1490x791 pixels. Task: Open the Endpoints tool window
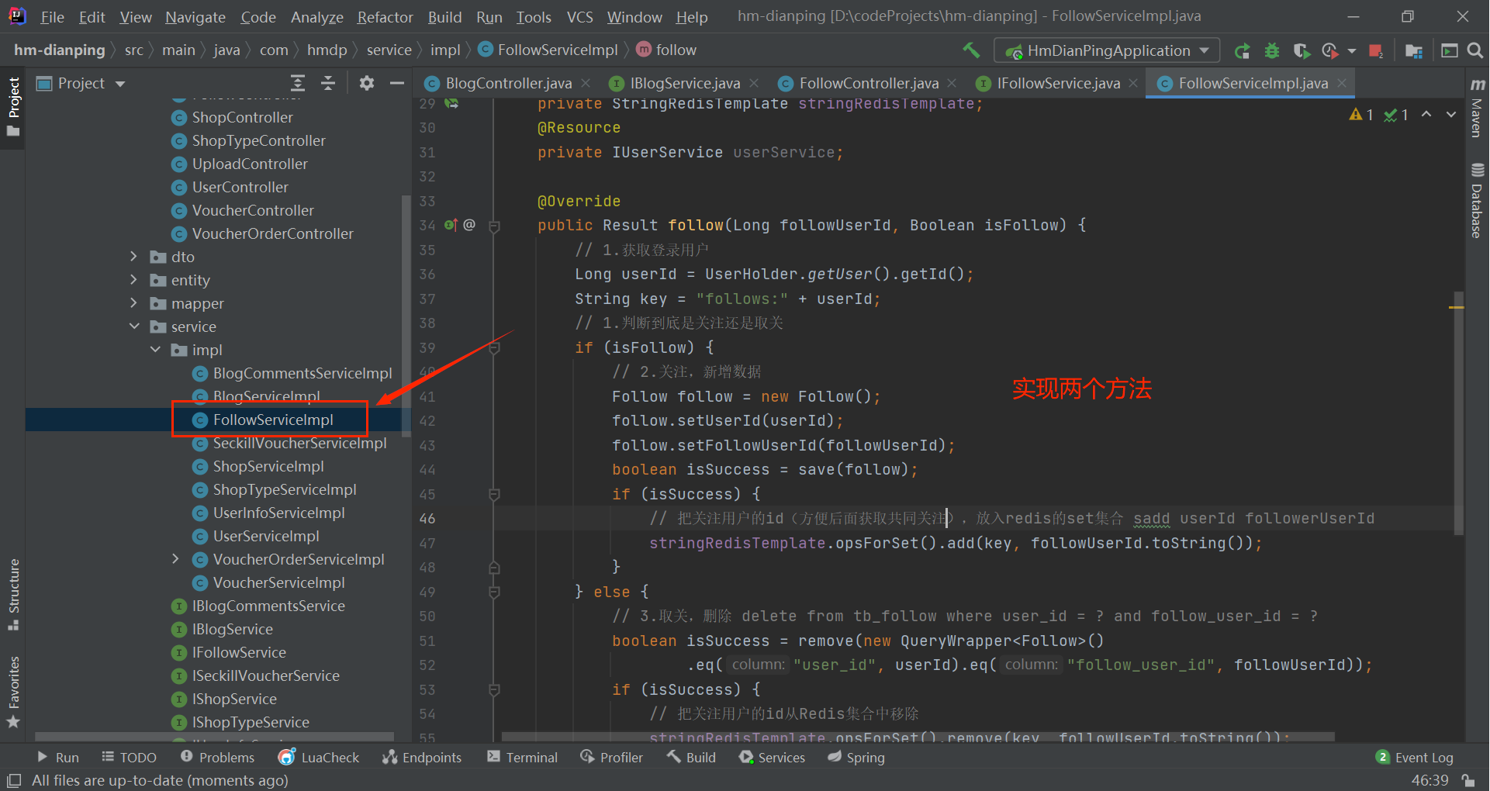point(422,758)
